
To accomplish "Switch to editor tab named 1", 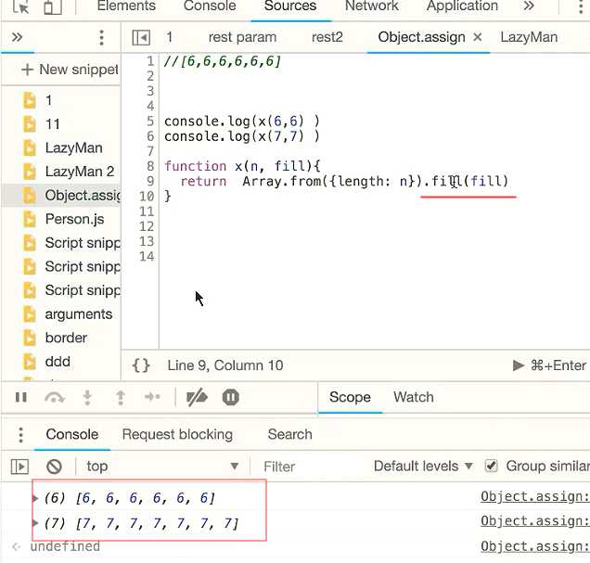I will click(170, 37).
